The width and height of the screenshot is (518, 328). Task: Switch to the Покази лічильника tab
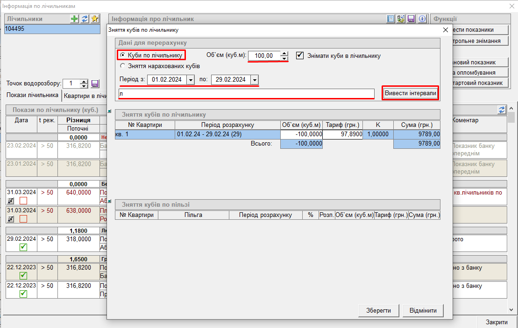pos(32,95)
